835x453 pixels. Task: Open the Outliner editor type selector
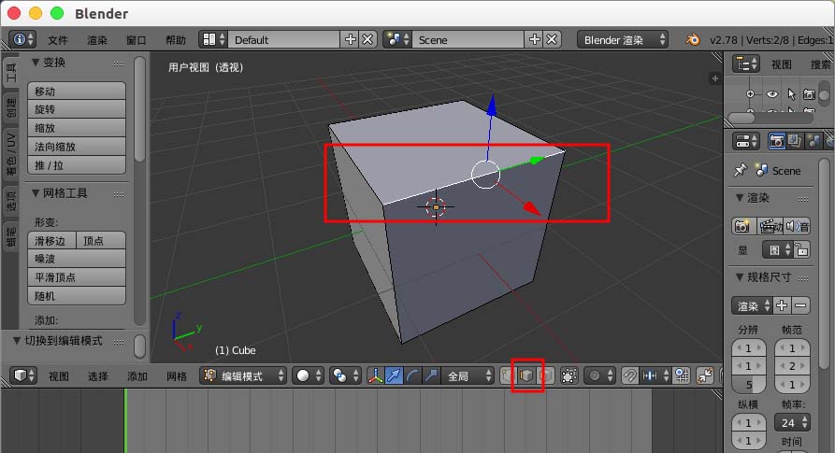coord(745,64)
